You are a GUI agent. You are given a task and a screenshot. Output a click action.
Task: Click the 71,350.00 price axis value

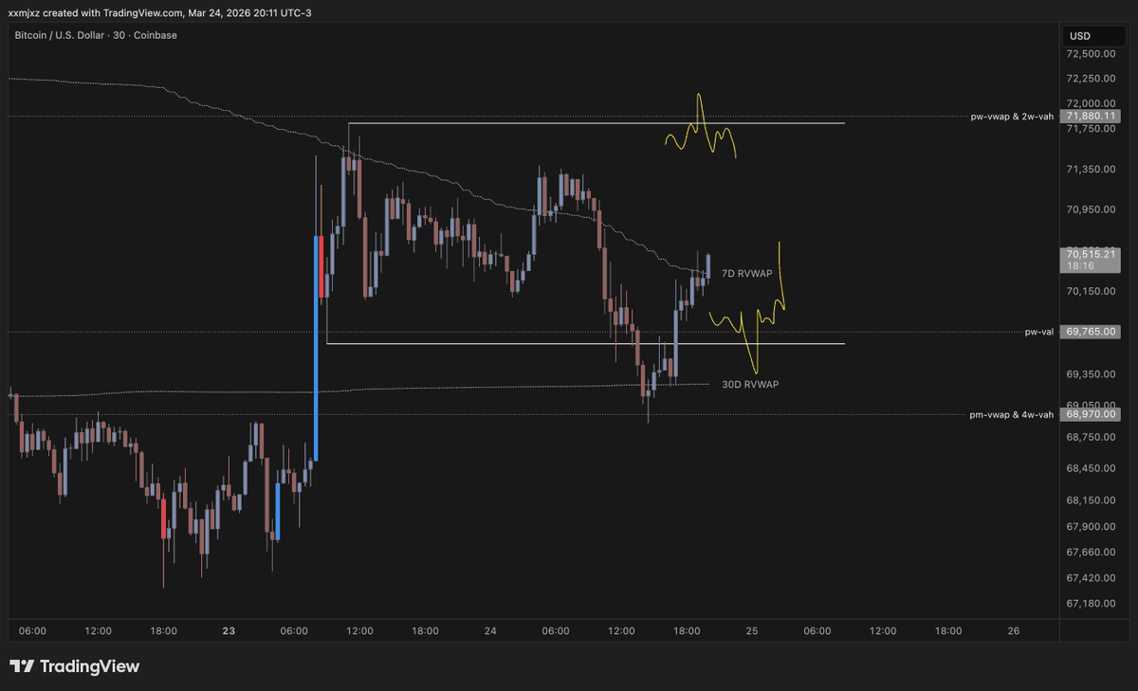1091,170
